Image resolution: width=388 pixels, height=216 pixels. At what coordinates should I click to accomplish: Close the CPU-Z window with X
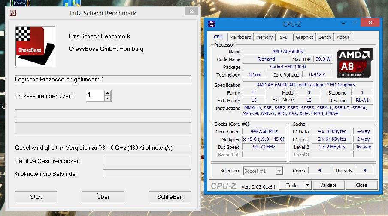[370, 22]
